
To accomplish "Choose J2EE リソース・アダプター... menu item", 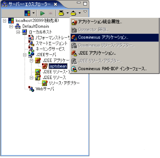I will point(115,61).
